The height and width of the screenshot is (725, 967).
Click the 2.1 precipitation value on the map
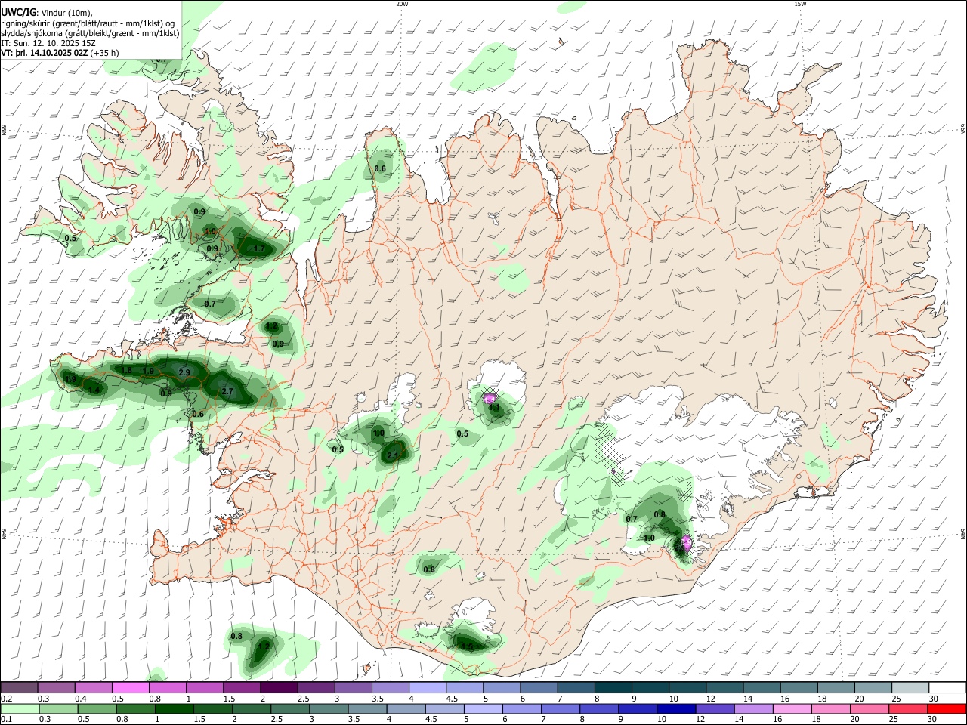pos(393,455)
